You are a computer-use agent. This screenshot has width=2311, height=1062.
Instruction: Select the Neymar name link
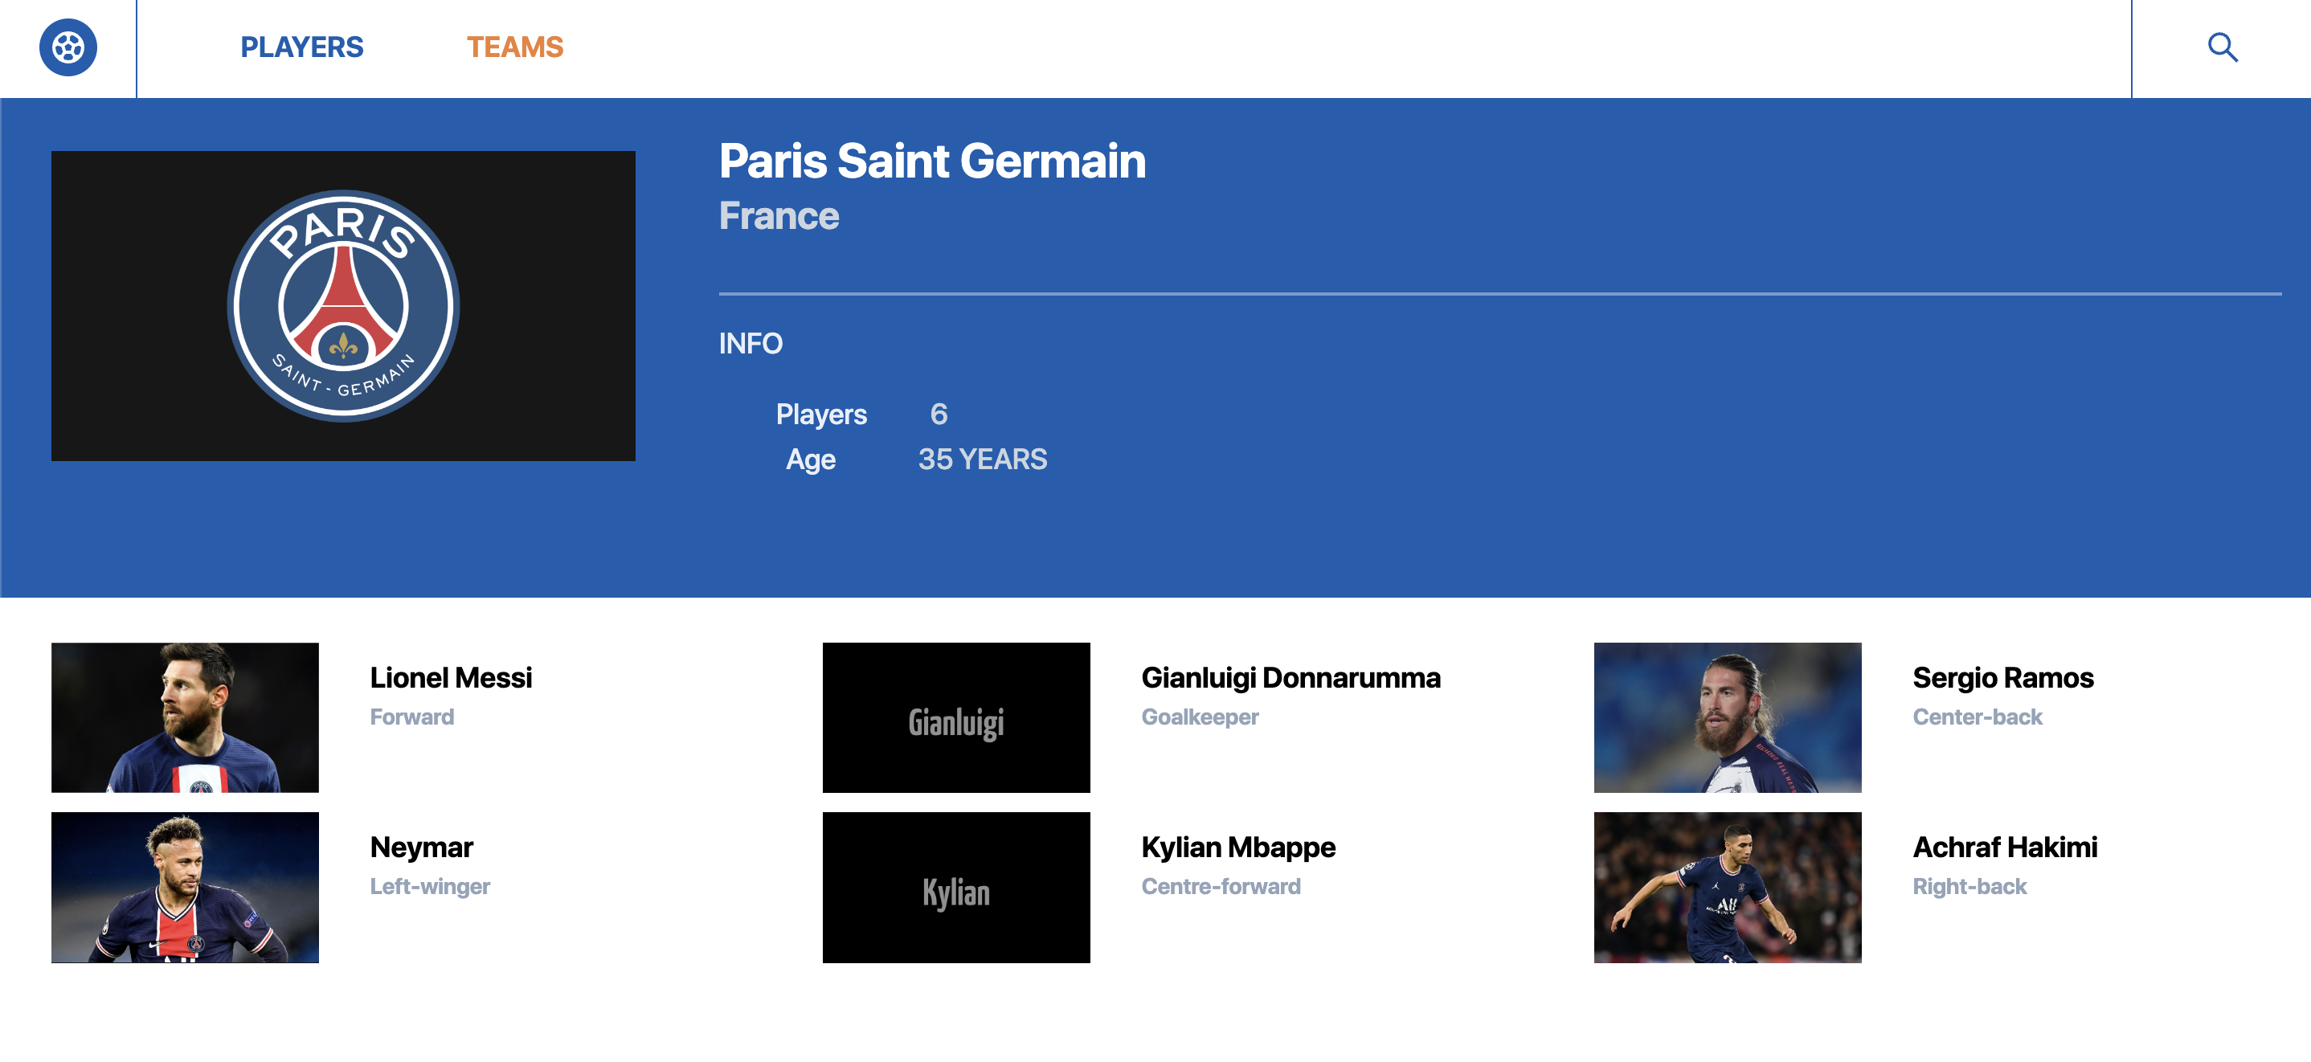click(x=421, y=847)
